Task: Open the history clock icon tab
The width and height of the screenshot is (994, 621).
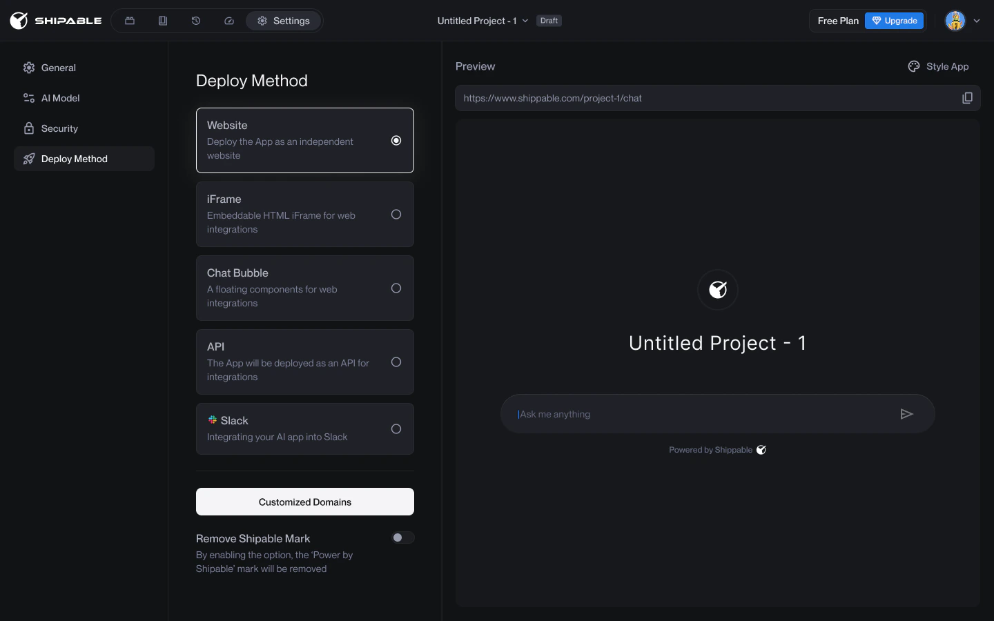Action: (x=196, y=21)
